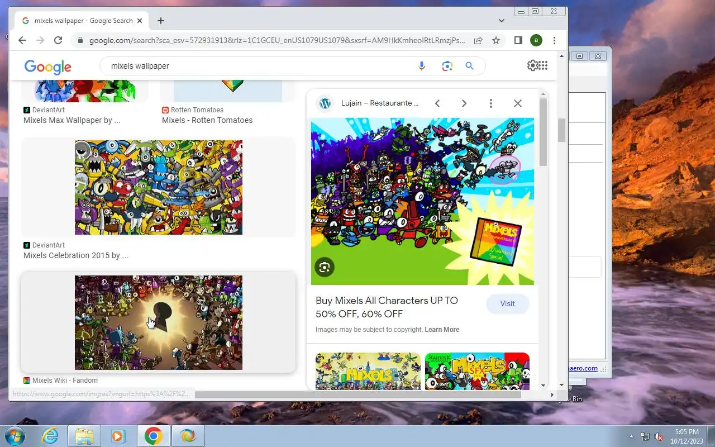Click the browser Back arrow
Screen dimensions: 715x447
(22, 40)
